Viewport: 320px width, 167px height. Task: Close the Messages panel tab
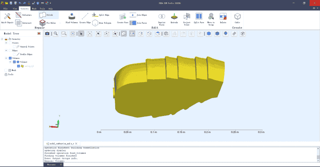pyautogui.click(x=61, y=165)
